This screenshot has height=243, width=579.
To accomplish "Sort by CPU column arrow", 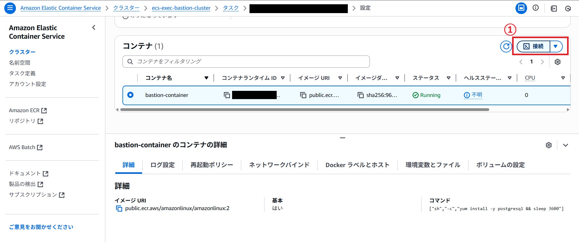I will [x=563, y=78].
